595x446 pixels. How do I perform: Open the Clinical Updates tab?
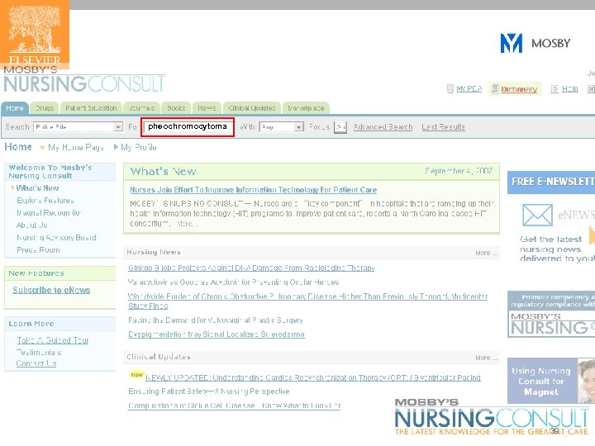pyautogui.click(x=251, y=108)
